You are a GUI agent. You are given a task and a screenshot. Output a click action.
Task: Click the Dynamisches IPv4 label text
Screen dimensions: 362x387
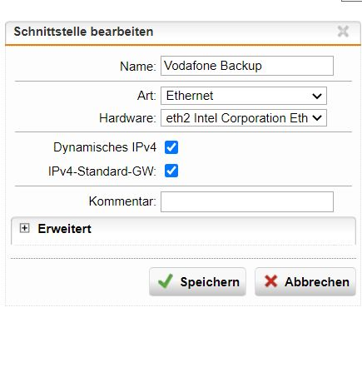(x=105, y=147)
